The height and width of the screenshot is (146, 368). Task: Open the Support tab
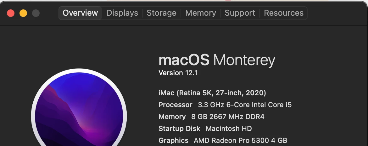[x=240, y=13]
